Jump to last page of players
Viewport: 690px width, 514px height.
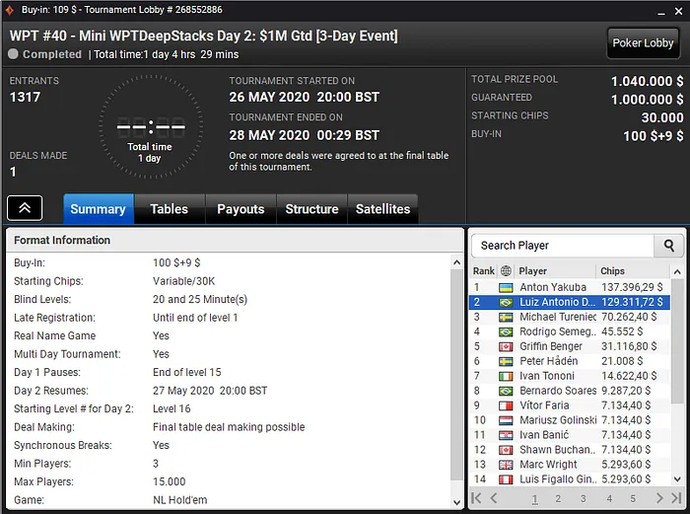click(x=676, y=498)
